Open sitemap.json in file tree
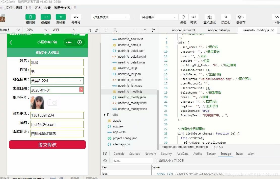Screen dimensions: 280x179 [x=121, y=144]
